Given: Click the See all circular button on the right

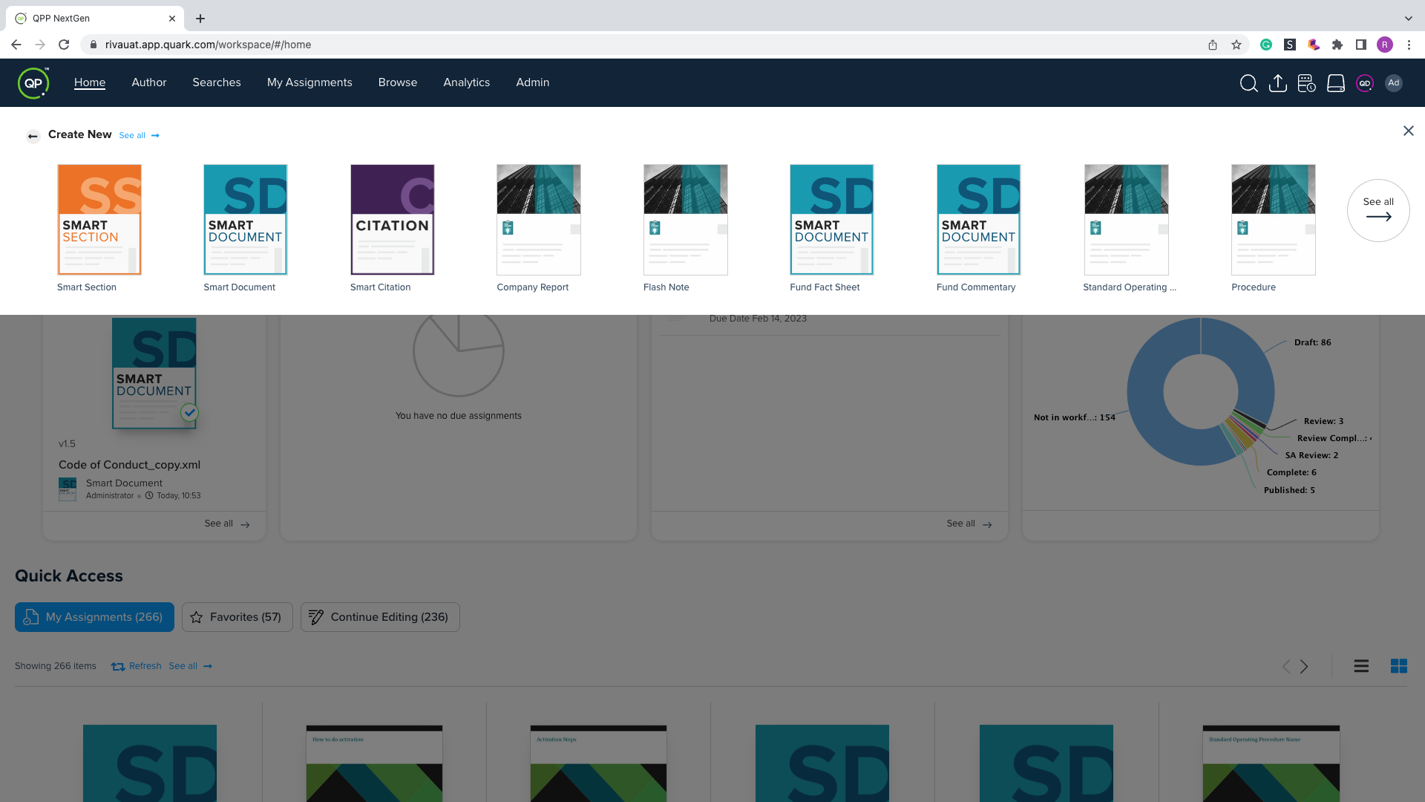Looking at the screenshot, I should [x=1378, y=210].
